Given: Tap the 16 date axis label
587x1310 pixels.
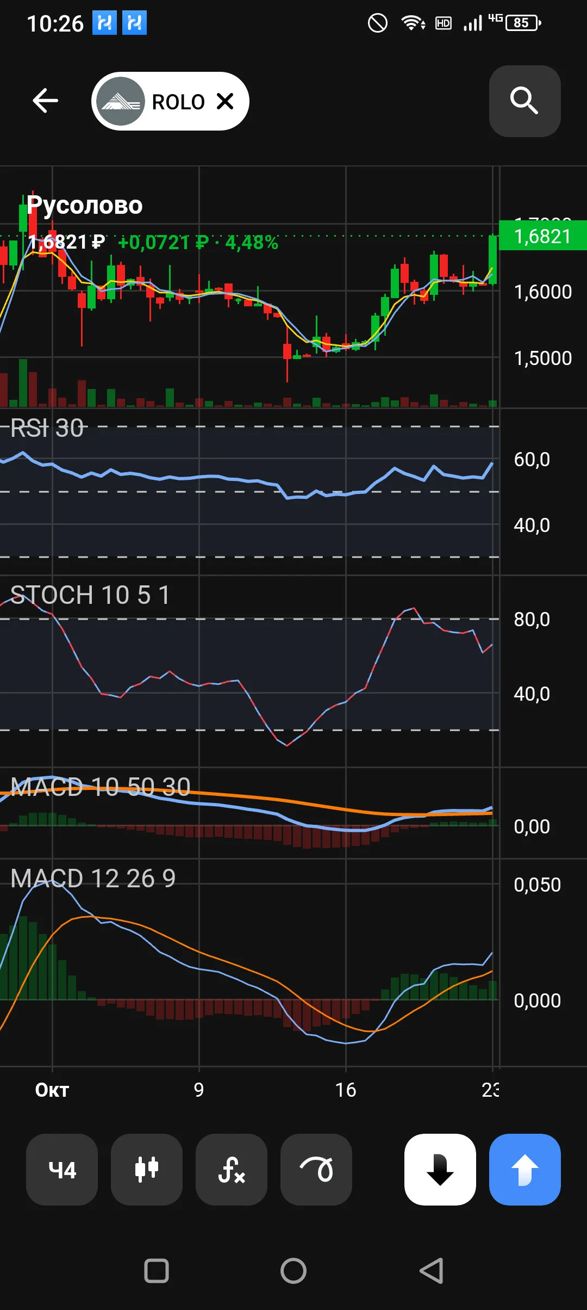Looking at the screenshot, I should coord(346,1090).
